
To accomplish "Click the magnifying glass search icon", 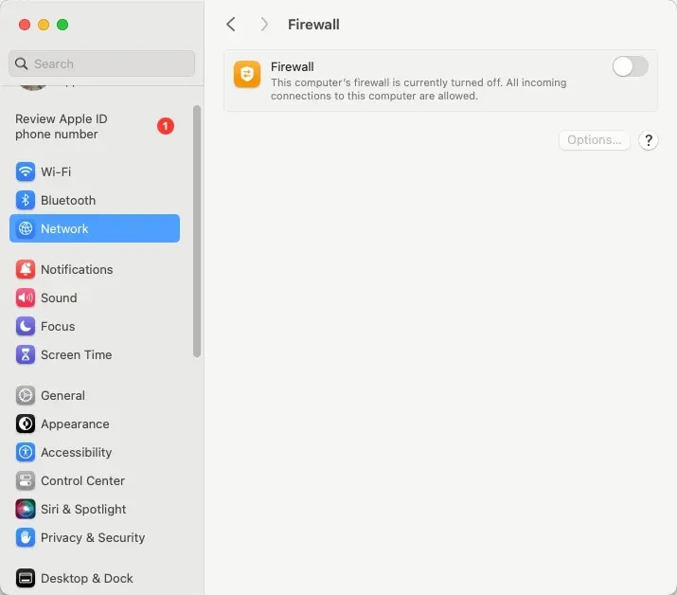I will click(21, 63).
